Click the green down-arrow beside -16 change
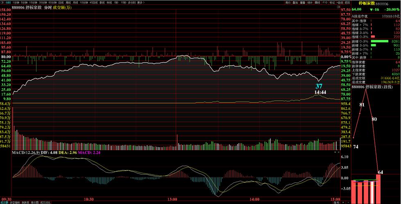Viewport: 401px width, 204px height. pyautogui.click(x=371, y=9)
